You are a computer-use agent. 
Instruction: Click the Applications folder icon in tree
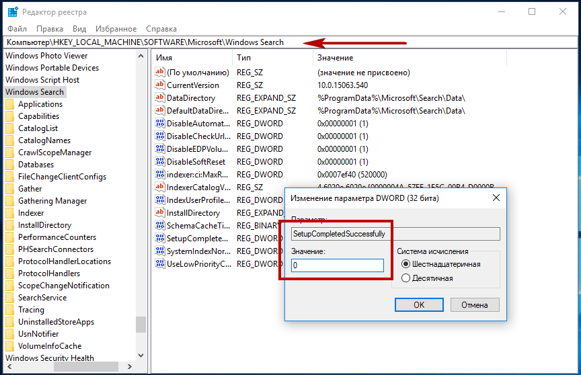pos(9,104)
